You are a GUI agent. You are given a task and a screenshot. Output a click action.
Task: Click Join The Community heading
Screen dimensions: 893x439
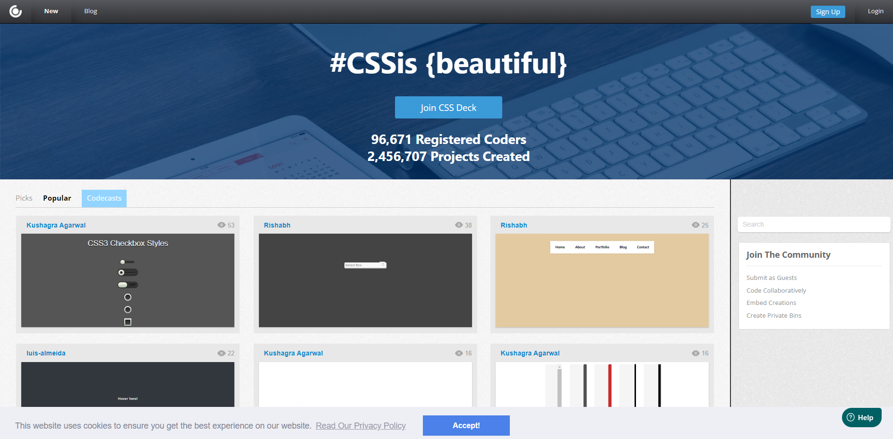(x=788, y=255)
